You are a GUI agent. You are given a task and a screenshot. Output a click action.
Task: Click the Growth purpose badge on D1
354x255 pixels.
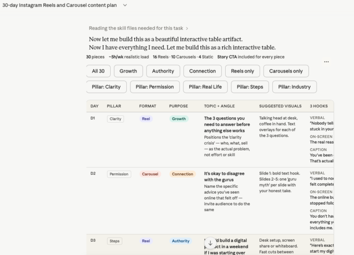179,119
